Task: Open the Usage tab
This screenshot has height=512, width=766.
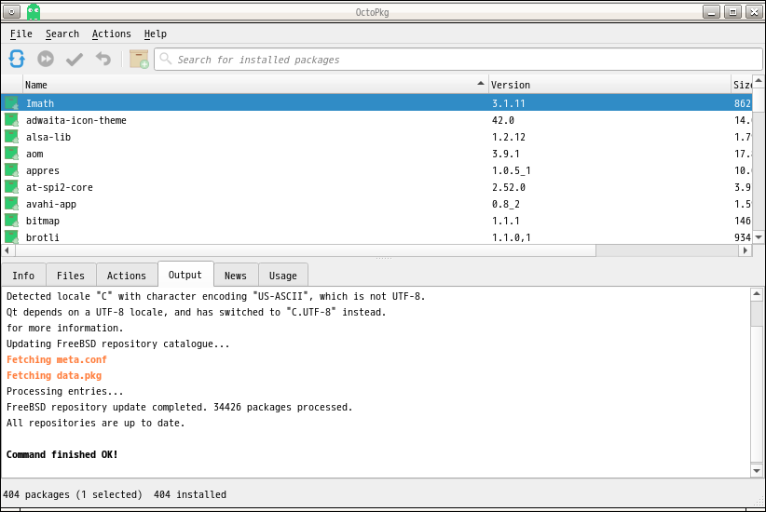Action: pyautogui.click(x=283, y=276)
